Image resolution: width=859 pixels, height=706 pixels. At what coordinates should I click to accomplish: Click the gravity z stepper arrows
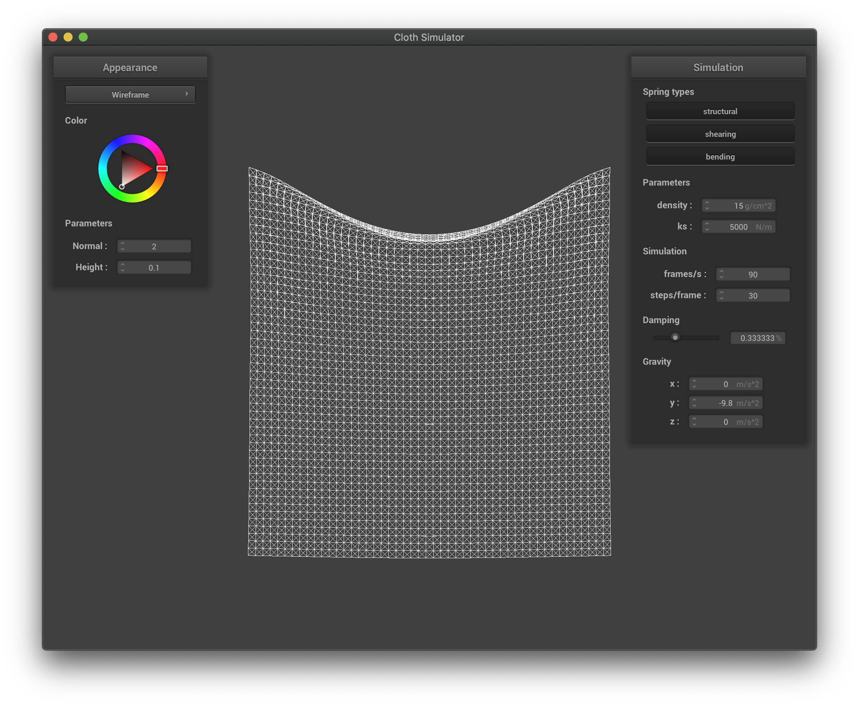[694, 422]
